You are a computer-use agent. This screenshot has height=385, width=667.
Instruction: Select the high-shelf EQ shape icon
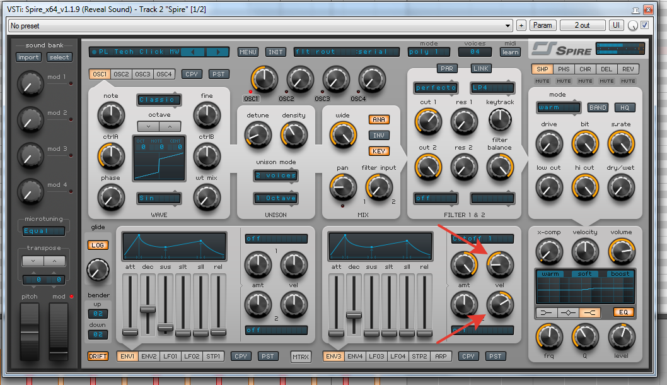(589, 312)
